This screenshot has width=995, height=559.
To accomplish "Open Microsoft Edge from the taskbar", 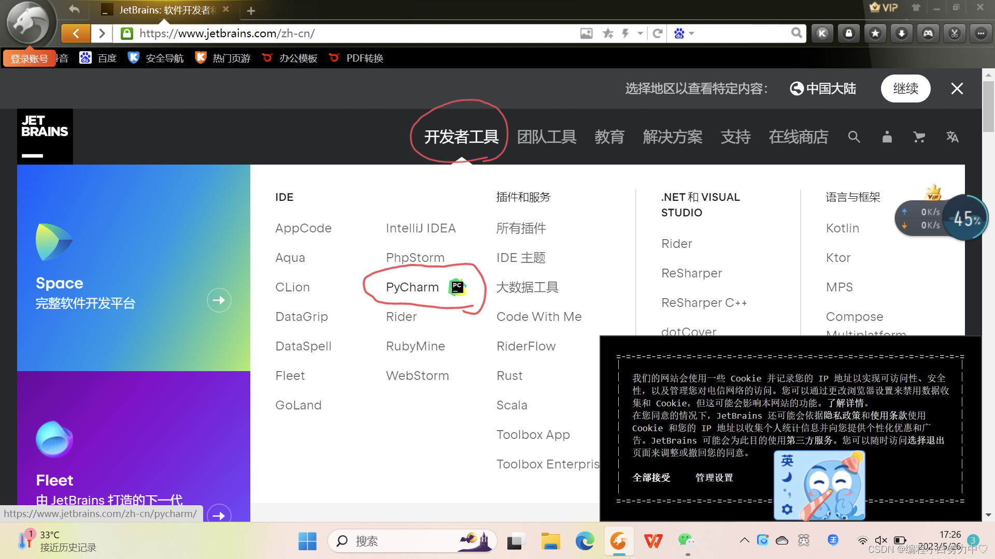I will tap(585, 541).
